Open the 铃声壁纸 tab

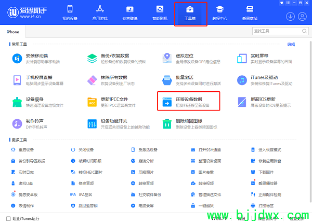tap(130, 13)
